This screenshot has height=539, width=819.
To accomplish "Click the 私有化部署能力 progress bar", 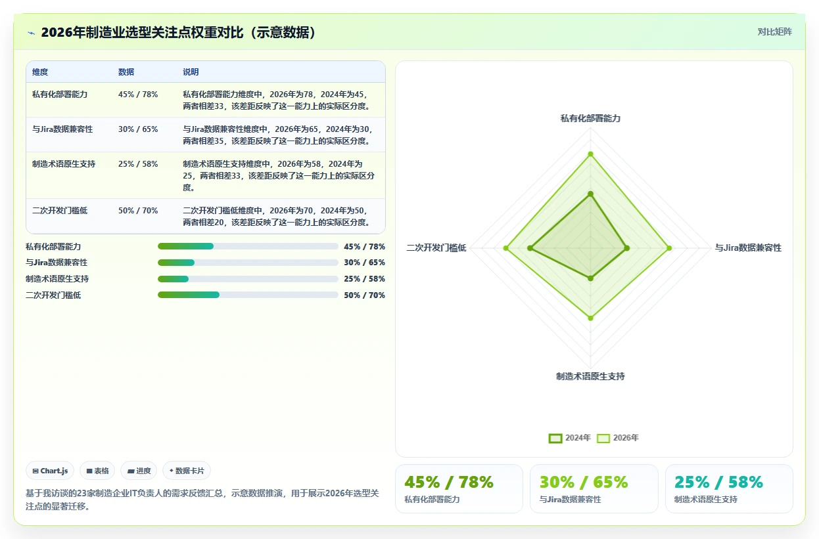I will click(248, 246).
